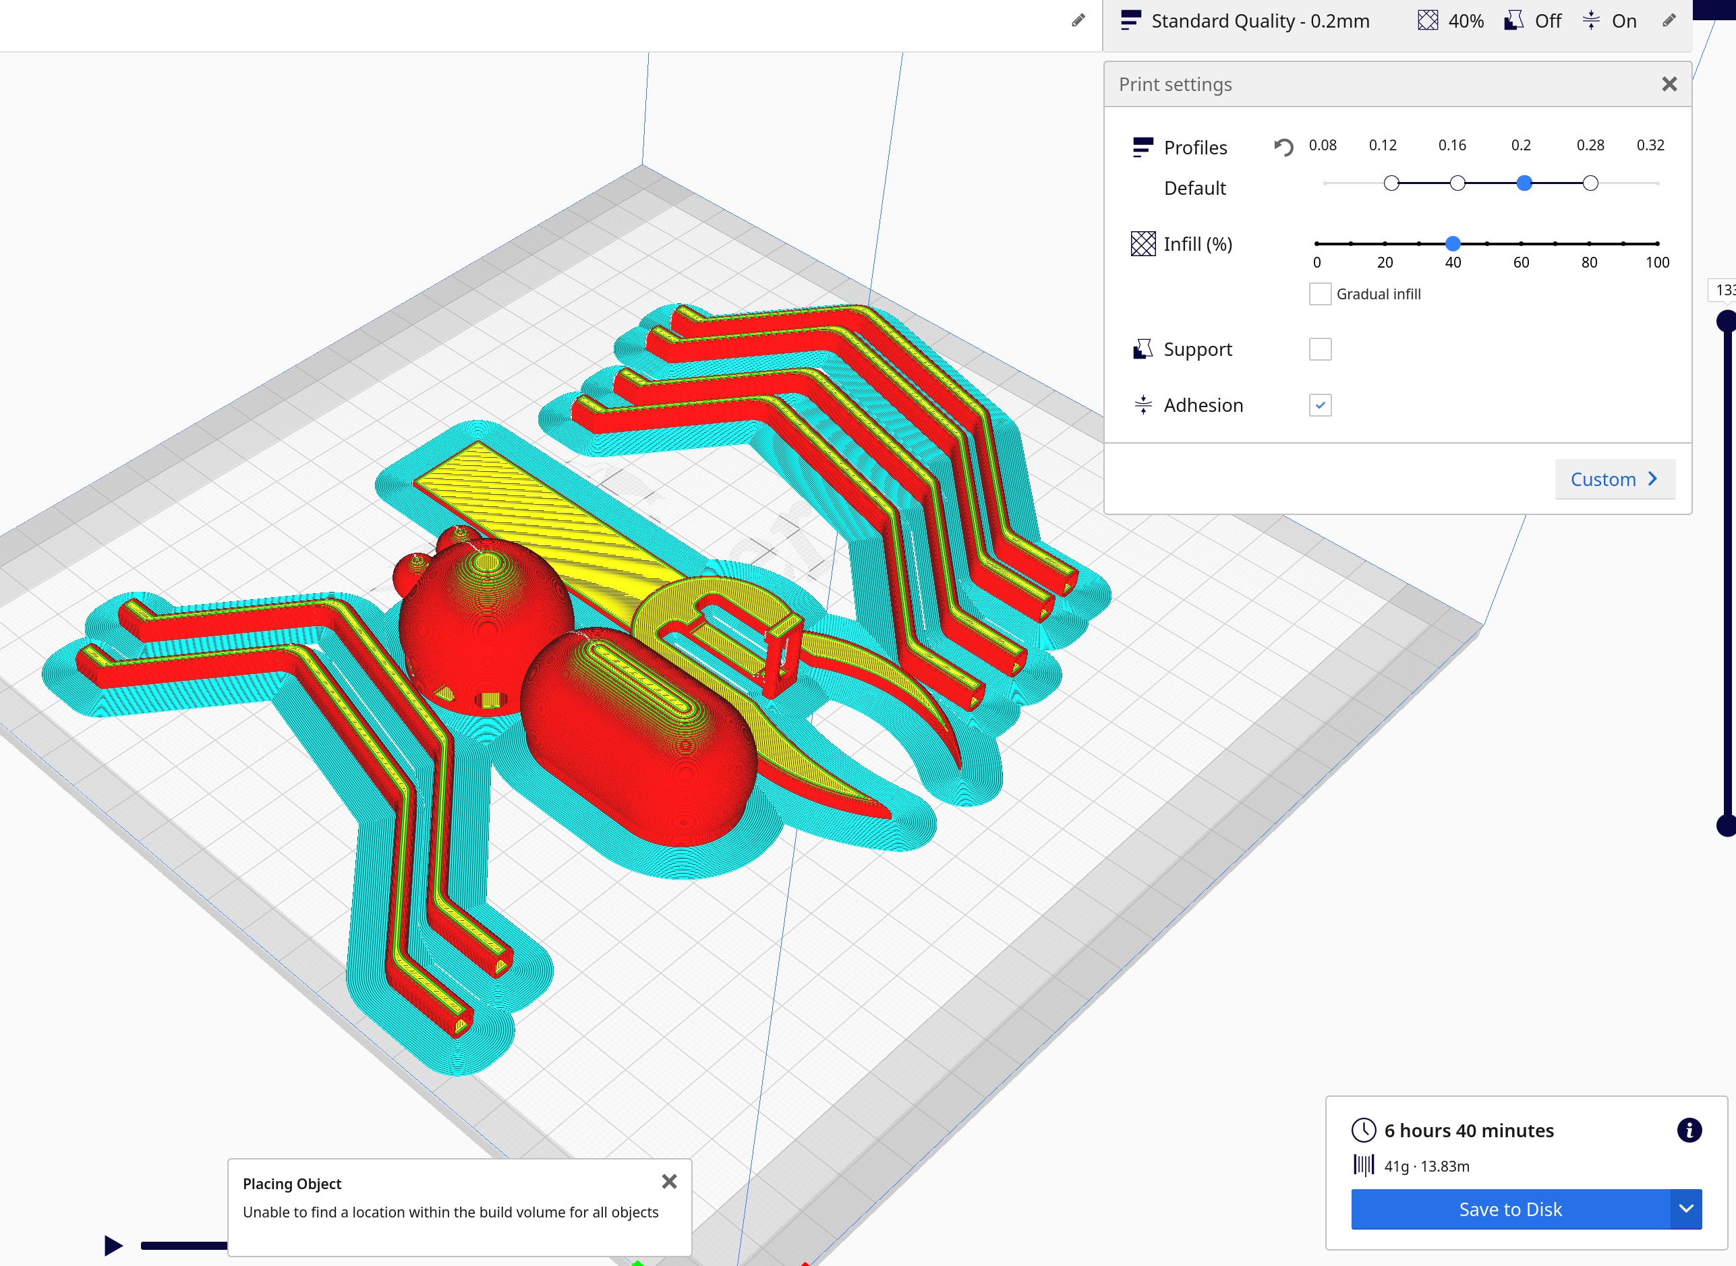
Task: Click pencil icon next to On
Action: click(1669, 21)
